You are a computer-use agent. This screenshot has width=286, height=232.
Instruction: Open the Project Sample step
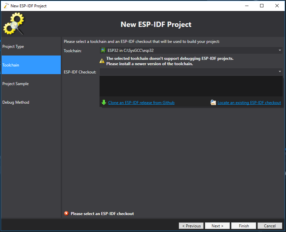[x=31, y=84]
